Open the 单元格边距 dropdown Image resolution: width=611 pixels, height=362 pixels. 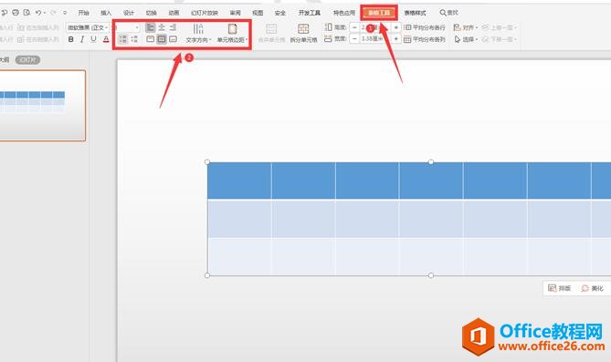pyautogui.click(x=232, y=33)
